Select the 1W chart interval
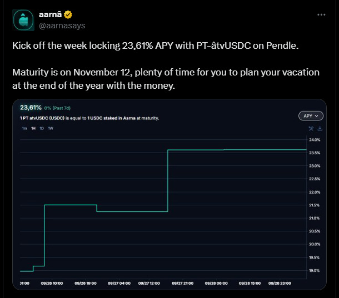This screenshot has height=298, width=339. (51, 128)
